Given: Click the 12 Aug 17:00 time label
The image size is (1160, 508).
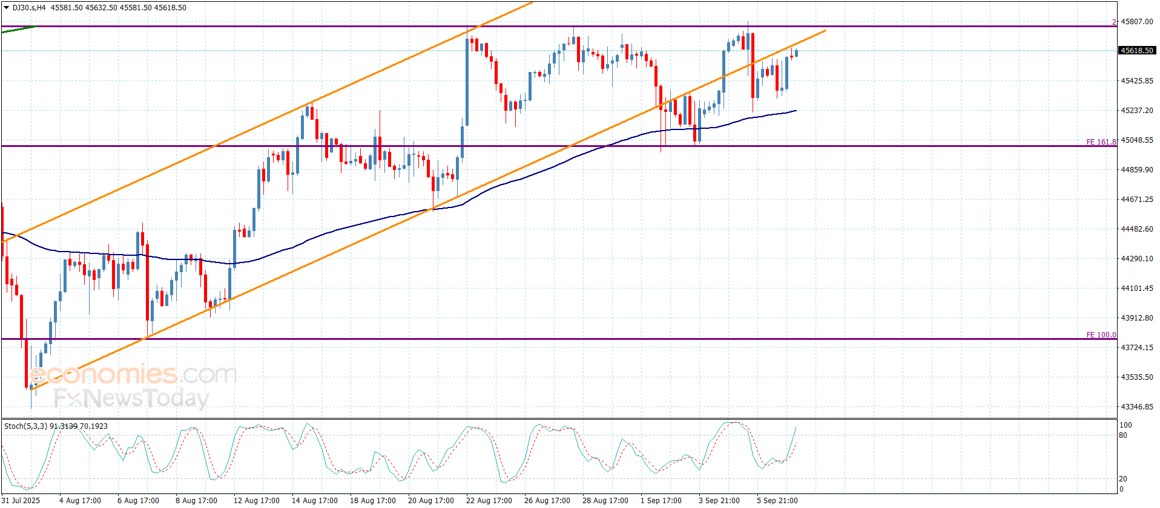Looking at the screenshot, I should point(257,501).
